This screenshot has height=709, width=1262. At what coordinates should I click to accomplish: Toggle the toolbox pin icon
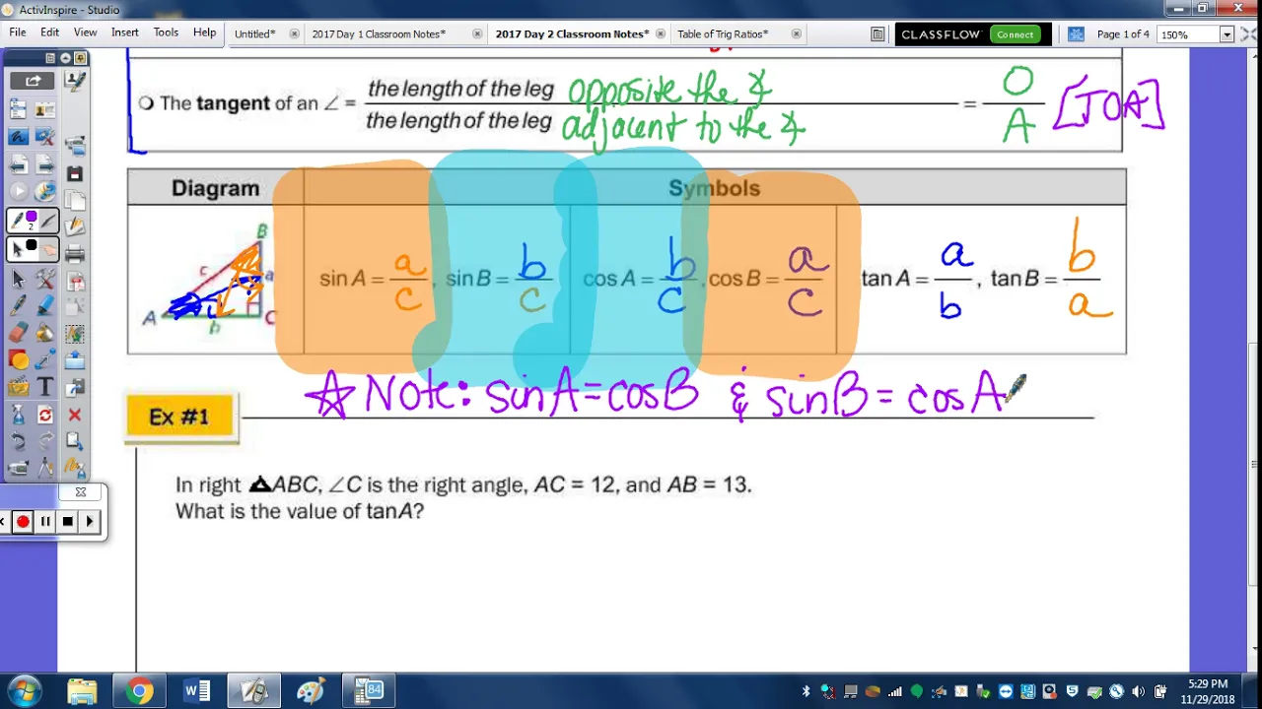[x=78, y=58]
